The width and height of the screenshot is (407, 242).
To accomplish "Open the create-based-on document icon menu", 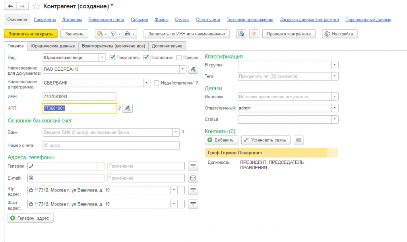I will 101,34.
